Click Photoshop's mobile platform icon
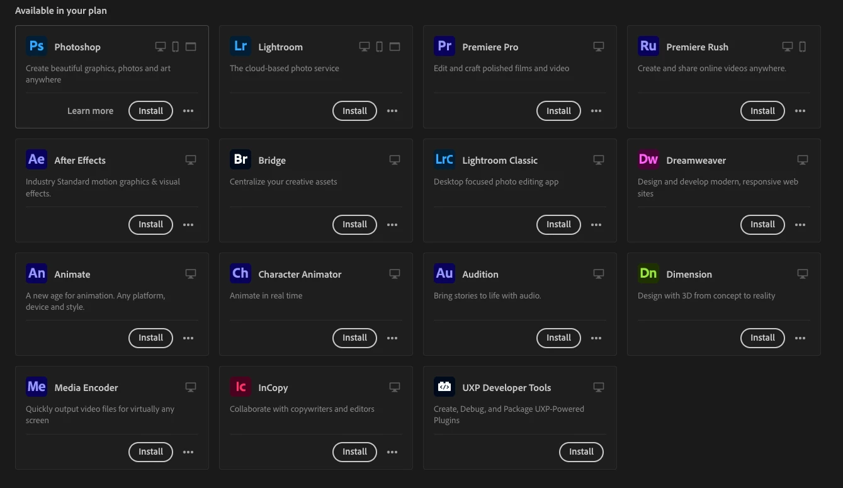The image size is (843, 488). (x=176, y=47)
